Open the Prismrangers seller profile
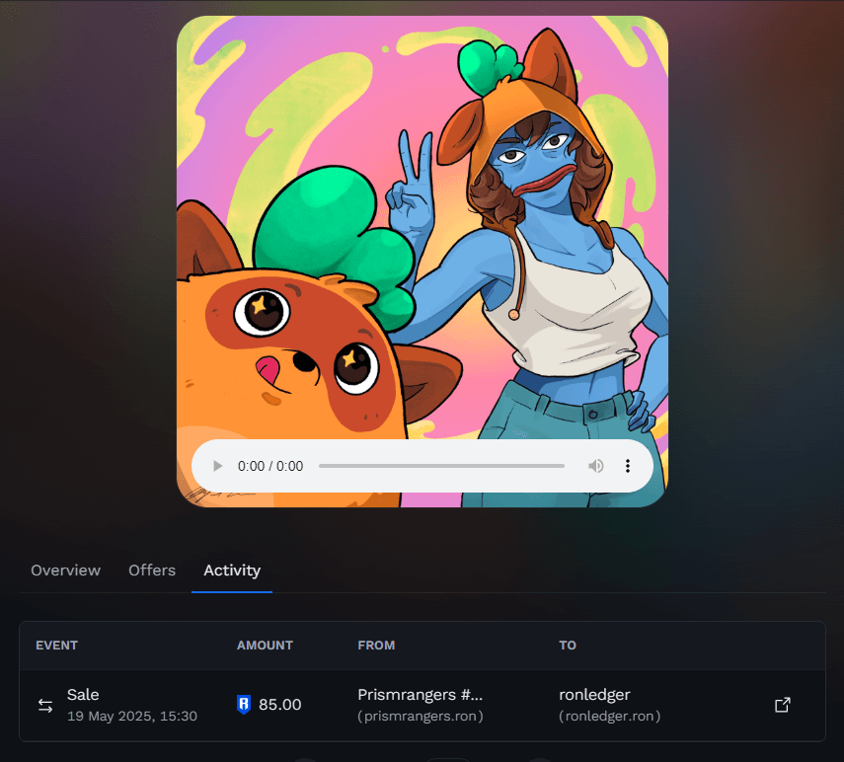The image size is (844, 762). click(x=420, y=695)
